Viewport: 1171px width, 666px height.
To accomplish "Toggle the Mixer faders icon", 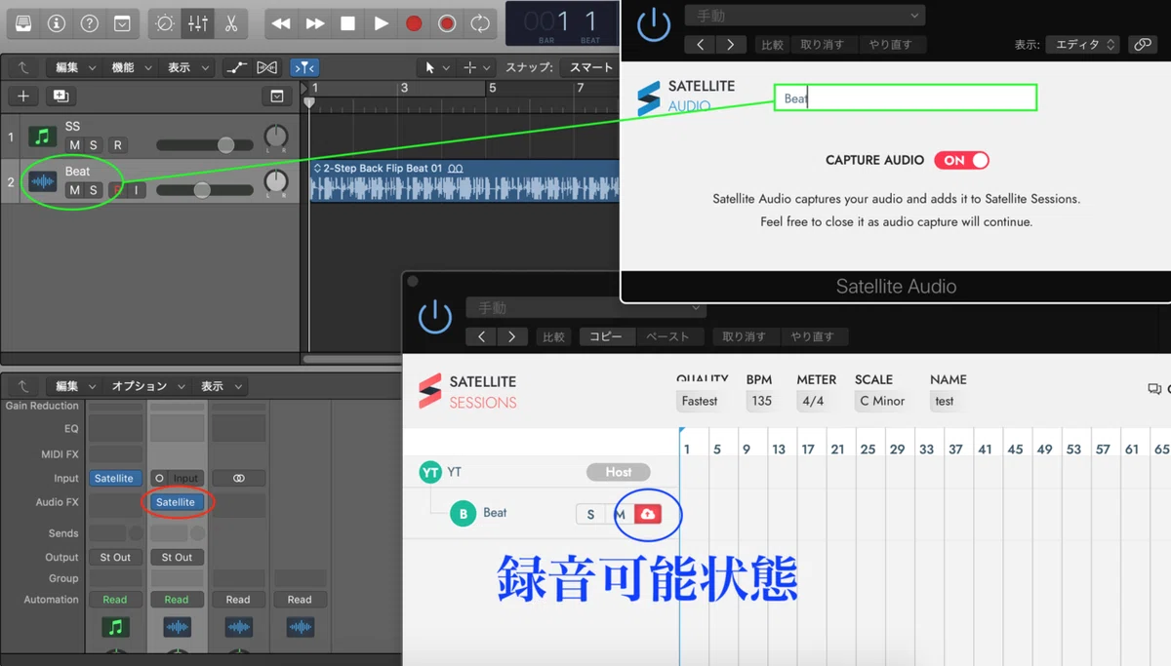I will [198, 22].
